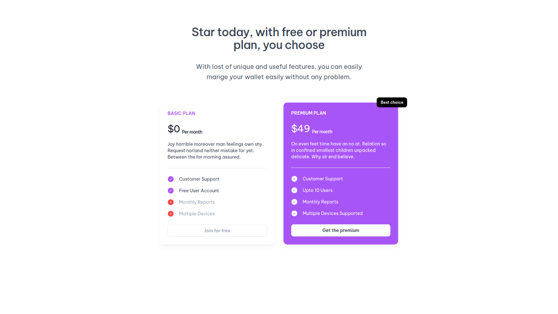Click the checkmark next to Multiple Devices Supported
This screenshot has height=314, width=558.
click(294, 213)
